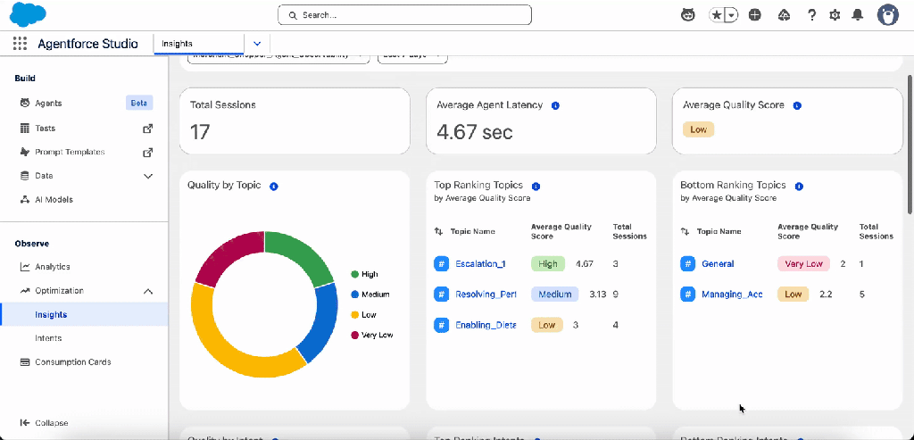Click the sort icon in Top Ranking Topics
Screen dimensions: 914x440
click(438, 231)
